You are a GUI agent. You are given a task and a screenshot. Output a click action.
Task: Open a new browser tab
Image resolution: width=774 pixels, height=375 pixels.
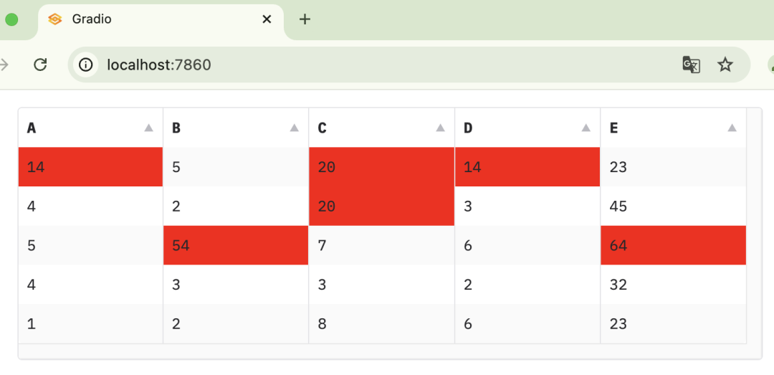click(x=305, y=19)
